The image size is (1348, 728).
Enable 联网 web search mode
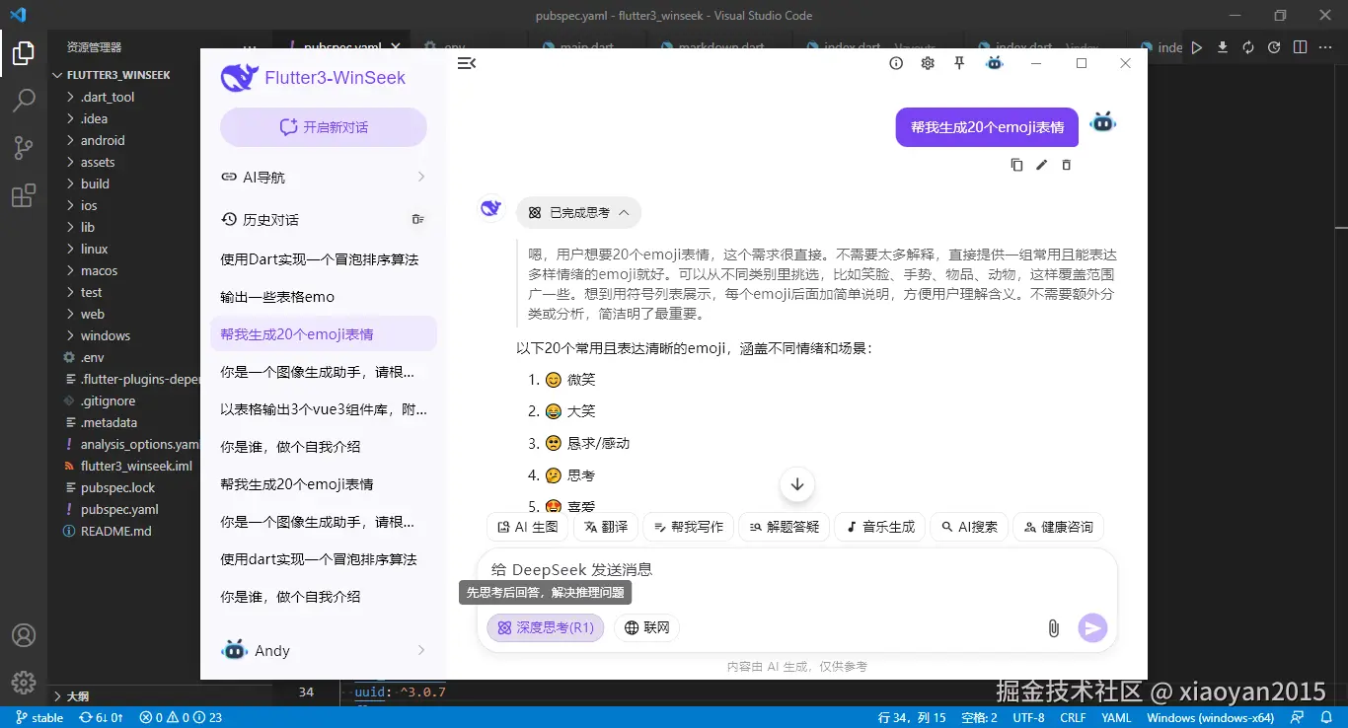pyautogui.click(x=646, y=627)
